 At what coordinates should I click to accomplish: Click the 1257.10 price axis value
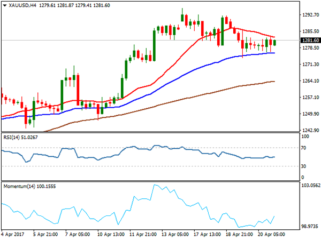(x=310, y=98)
